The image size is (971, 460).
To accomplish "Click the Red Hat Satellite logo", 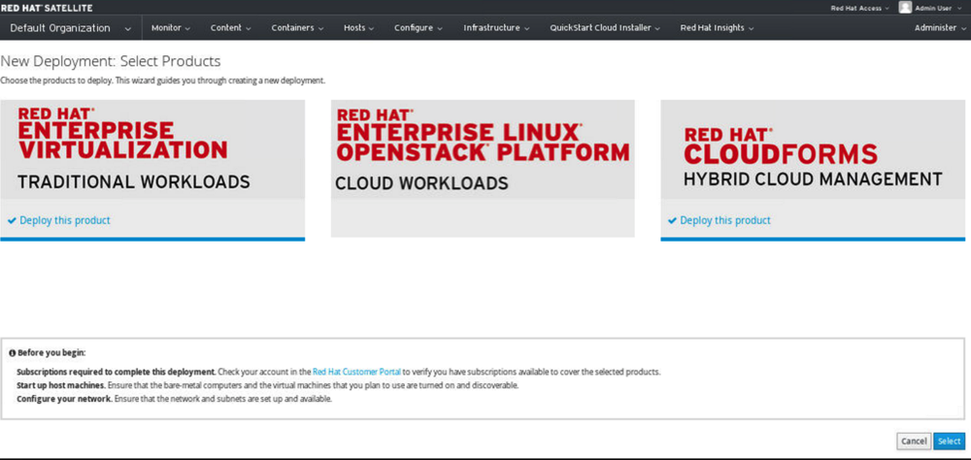I will 47,8.
